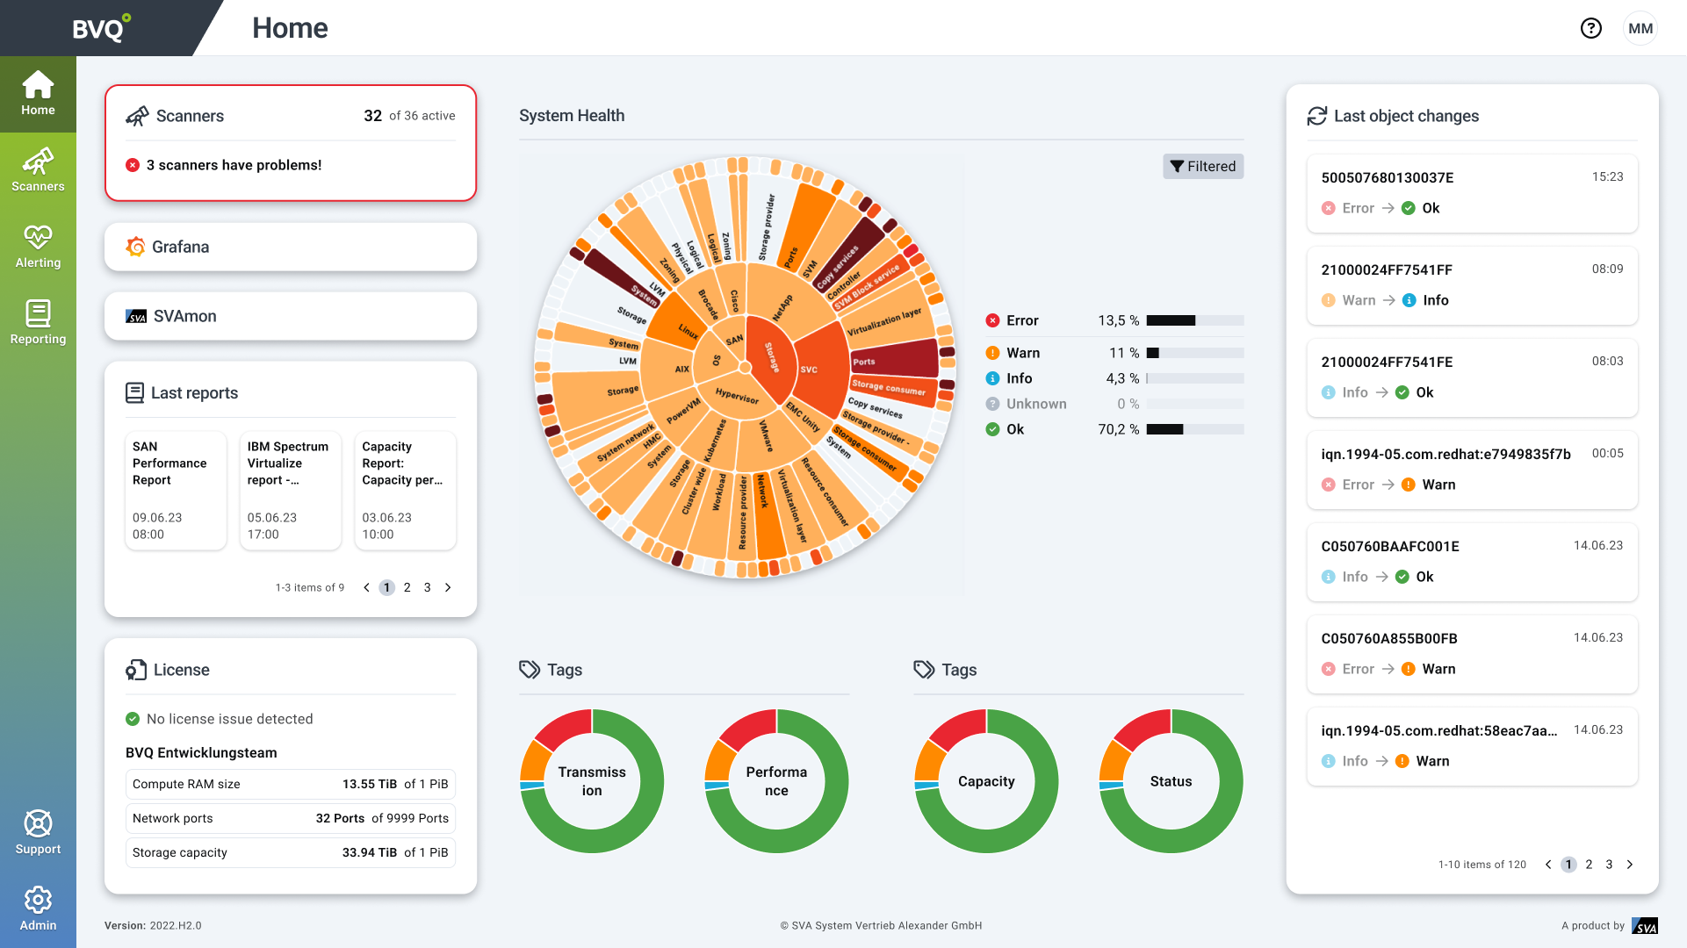
Task: Open the Scanners sidebar page
Action: (38, 170)
